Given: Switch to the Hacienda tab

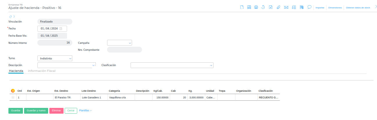Looking at the screenshot, I should pyautogui.click(x=16, y=71).
